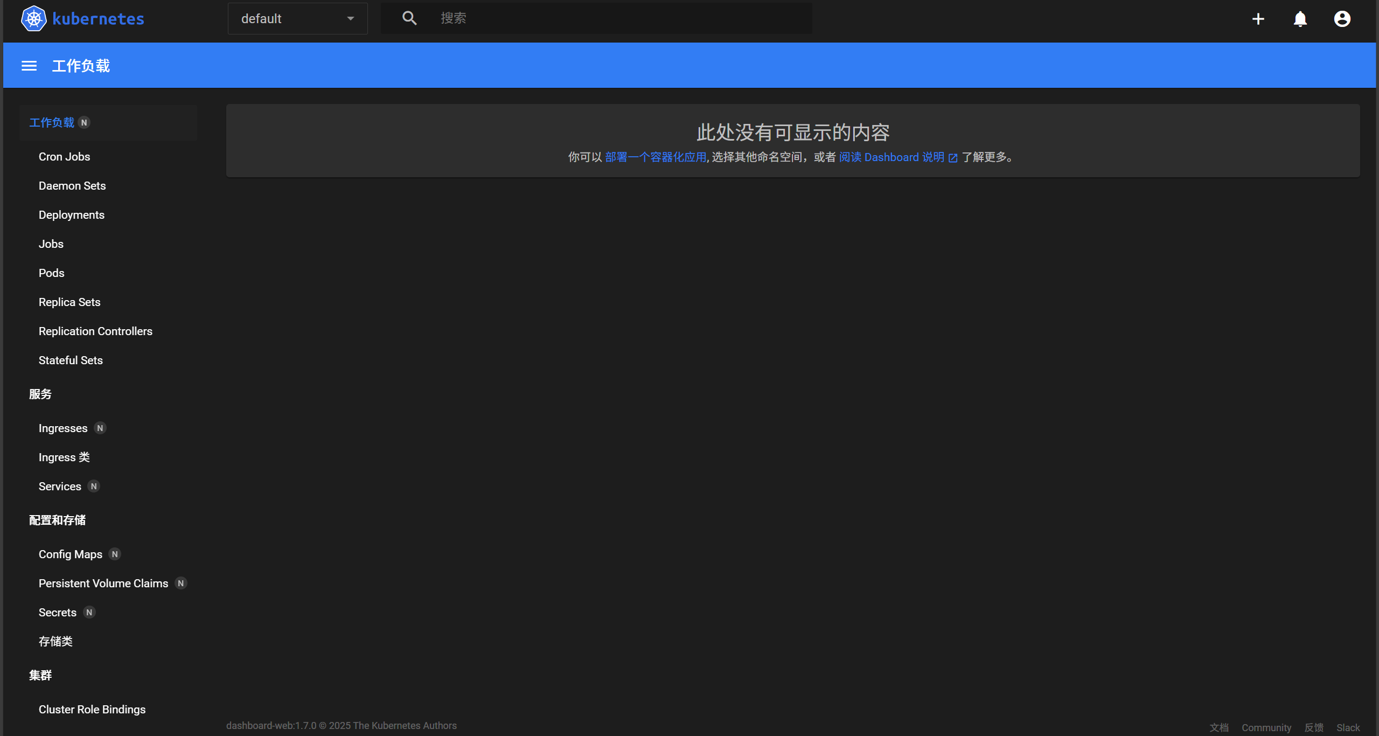Viewport: 1379px width, 736px height.
Task: Click the search magnifier icon
Action: point(409,18)
